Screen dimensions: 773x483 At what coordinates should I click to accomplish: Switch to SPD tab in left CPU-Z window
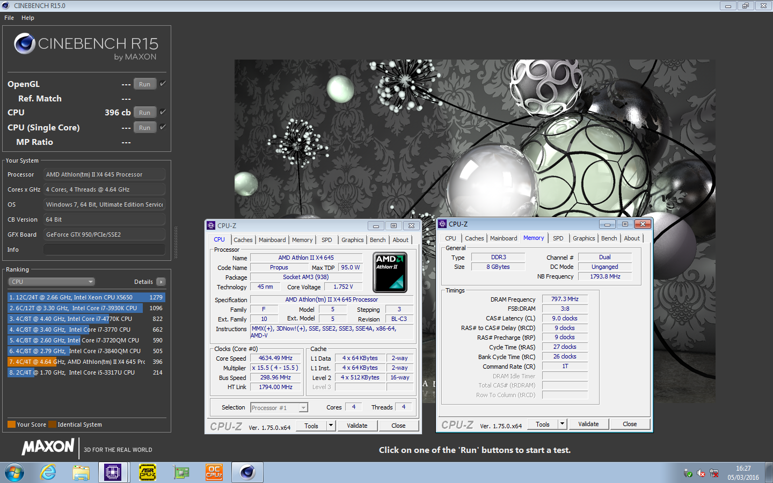pyautogui.click(x=327, y=240)
